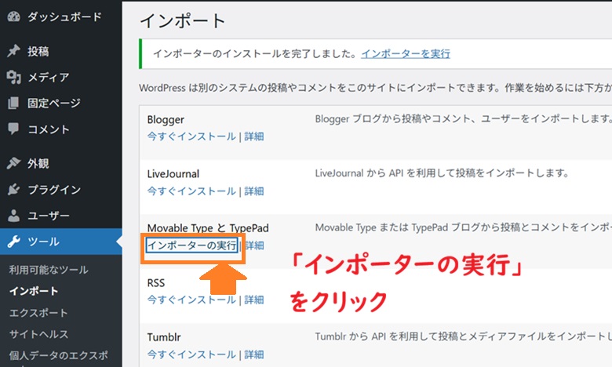612x367 pixels.
Task: Go to 利用可能なツール submenu
Action: (x=49, y=270)
